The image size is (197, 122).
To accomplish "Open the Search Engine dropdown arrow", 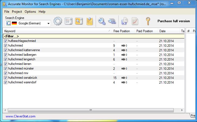I will coord(48,23).
